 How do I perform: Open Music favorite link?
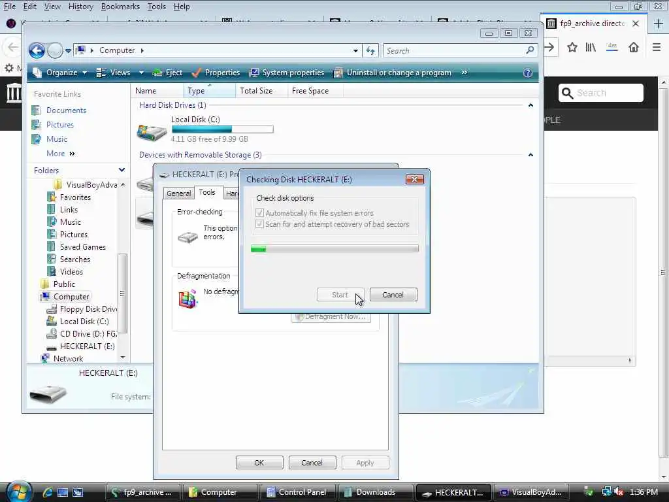click(x=57, y=139)
